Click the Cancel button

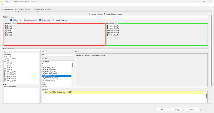(x=191, y=110)
